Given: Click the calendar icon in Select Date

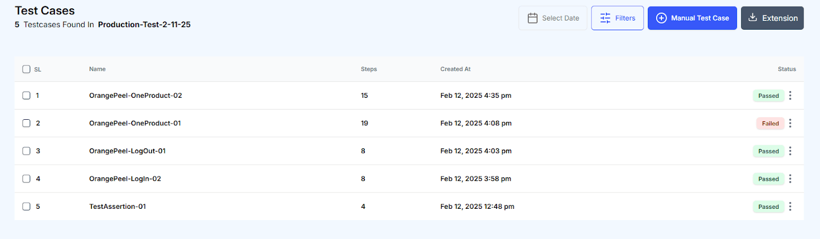Looking at the screenshot, I should coord(532,18).
